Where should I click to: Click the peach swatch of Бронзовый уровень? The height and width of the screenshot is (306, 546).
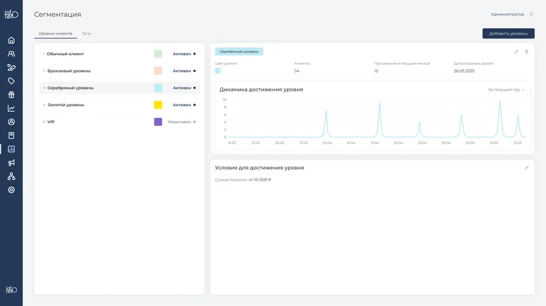point(158,71)
